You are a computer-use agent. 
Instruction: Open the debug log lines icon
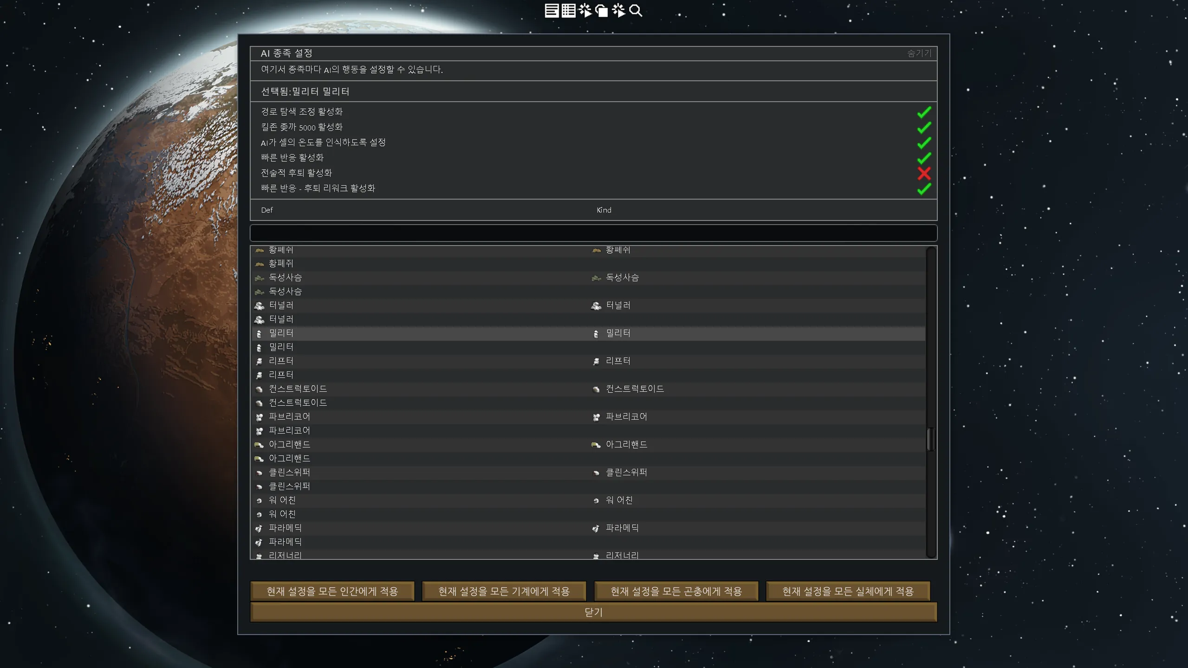point(552,11)
